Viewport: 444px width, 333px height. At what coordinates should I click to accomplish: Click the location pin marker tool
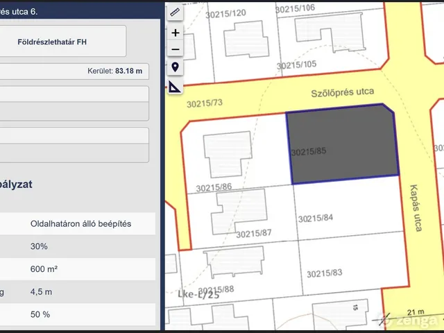175,67
